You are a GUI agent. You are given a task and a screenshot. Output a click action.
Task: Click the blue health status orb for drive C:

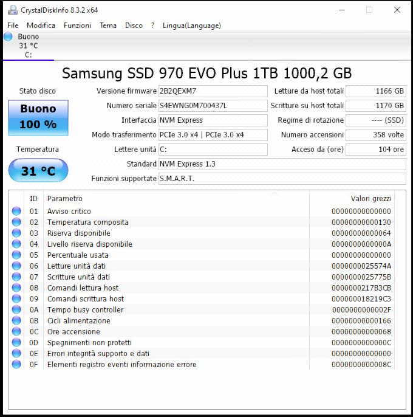point(8,36)
